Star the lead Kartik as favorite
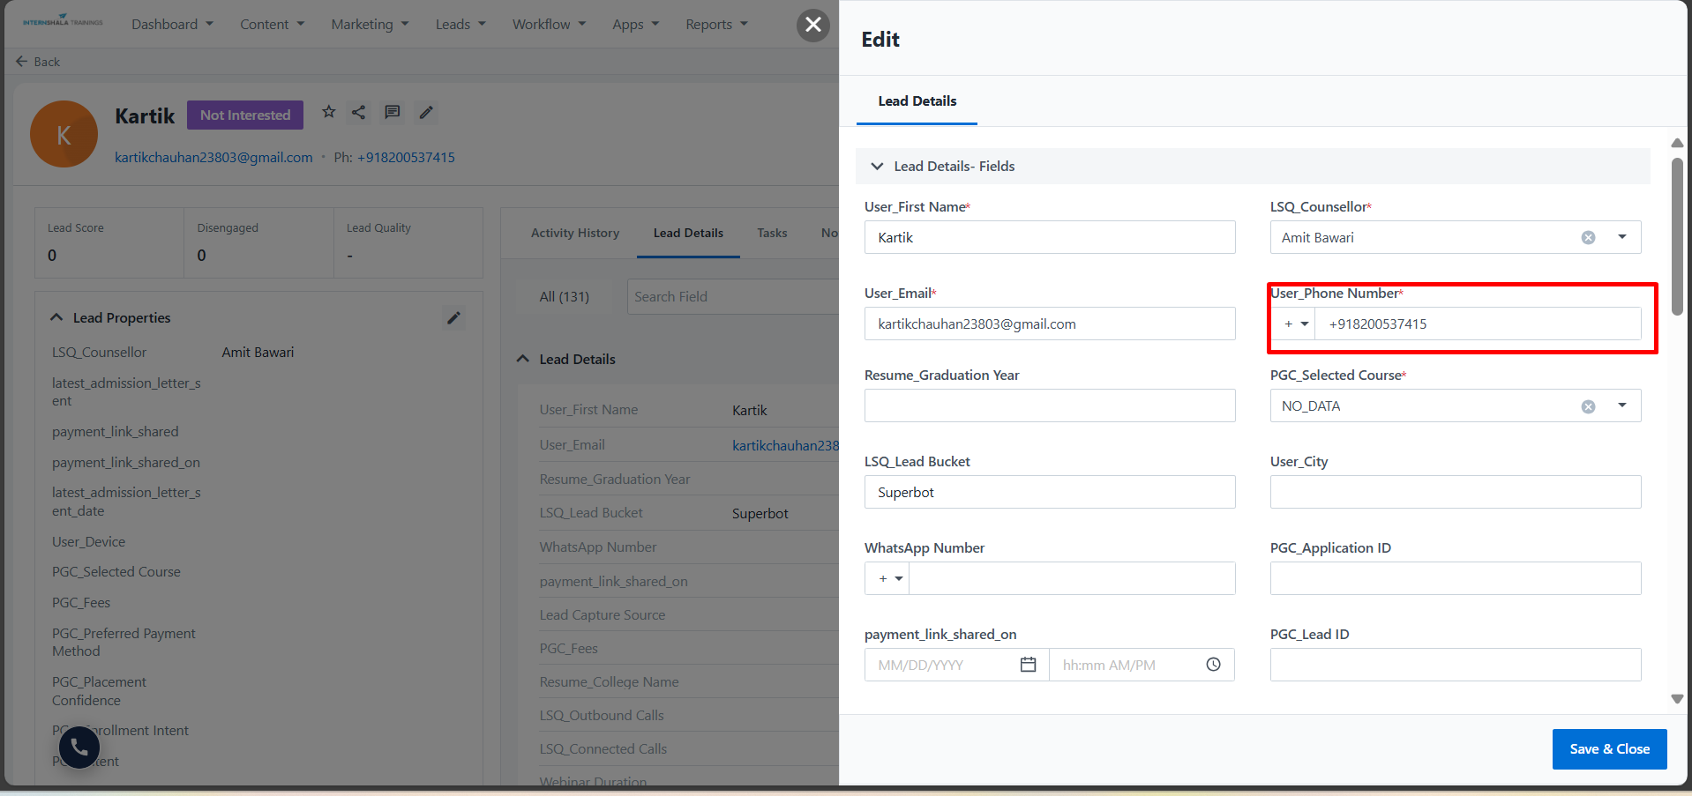This screenshot has height=796, width=1692. pos(329,112)
